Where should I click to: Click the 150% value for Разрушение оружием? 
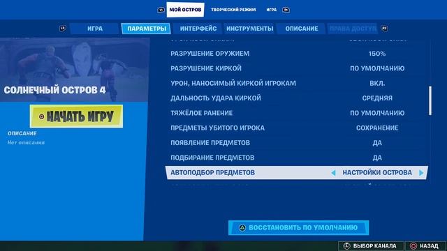(377, 54)
